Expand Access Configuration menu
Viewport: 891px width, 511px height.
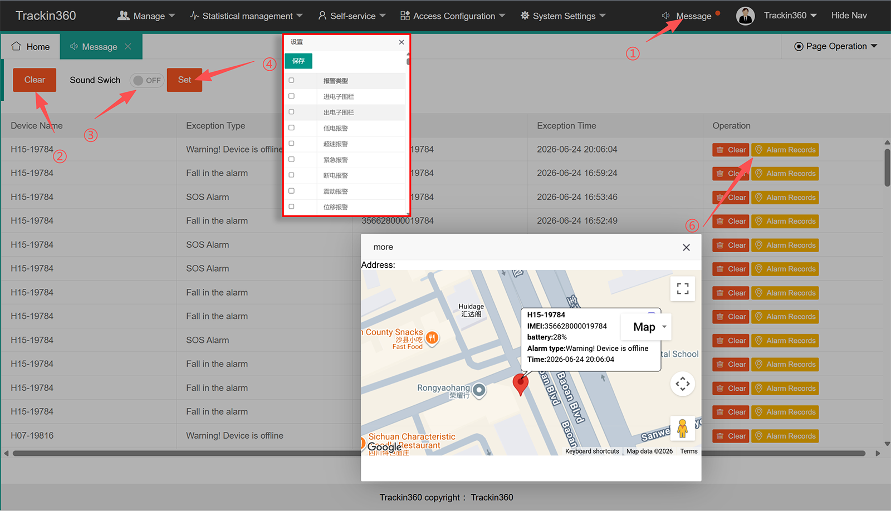point(453,16)
